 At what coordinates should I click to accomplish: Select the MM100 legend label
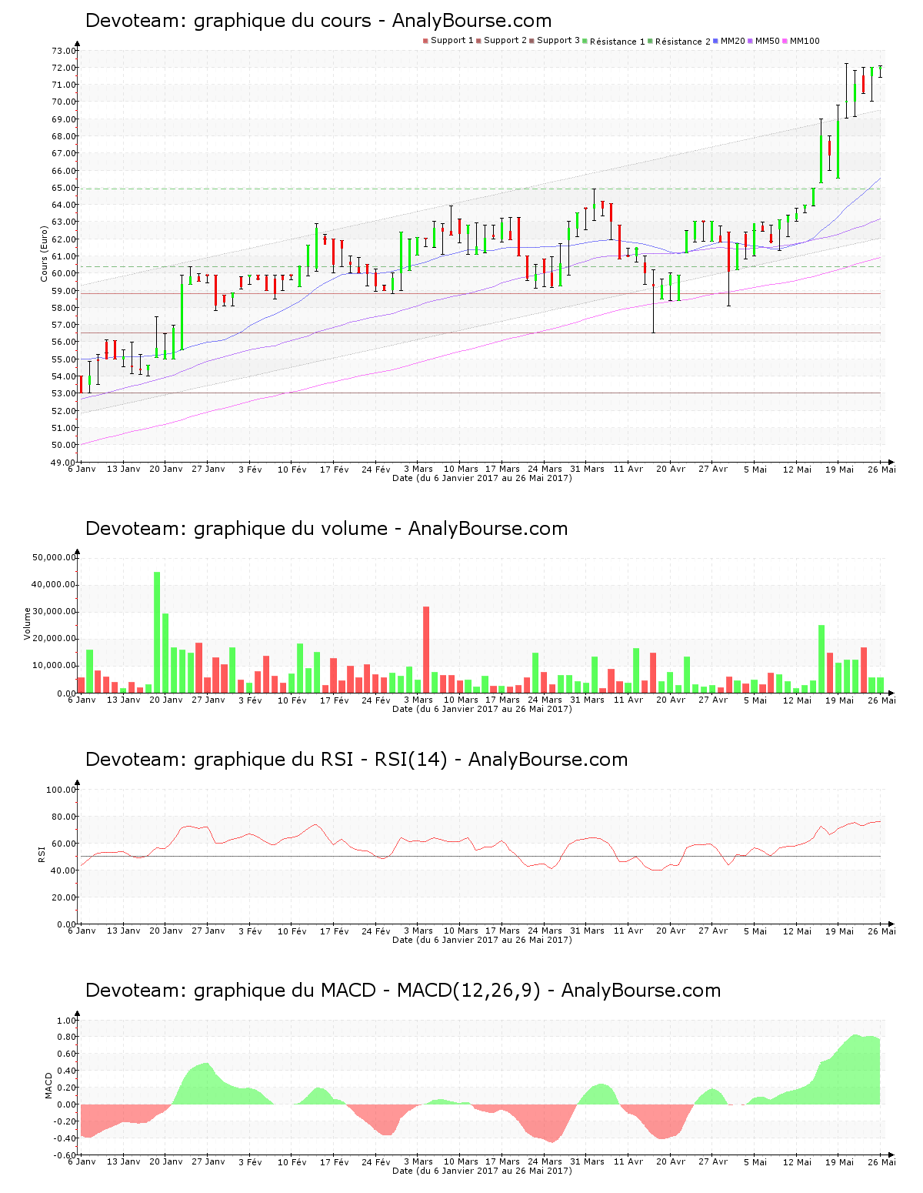point(805,41)
